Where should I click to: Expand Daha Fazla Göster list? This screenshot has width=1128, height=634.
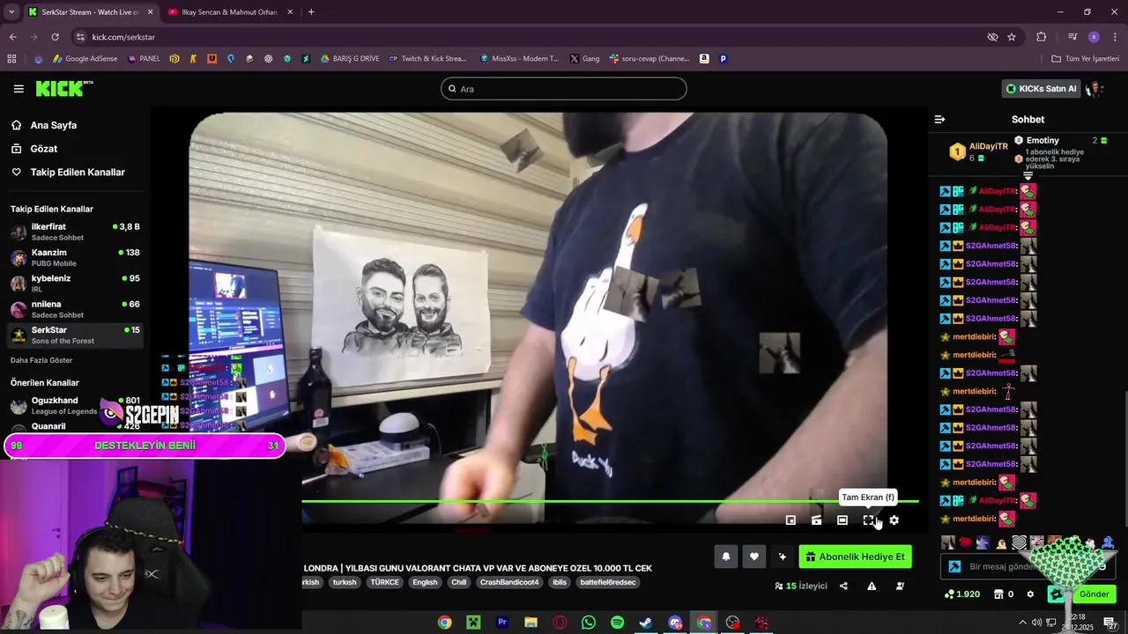pyautogui.click(x=41, y=360)
